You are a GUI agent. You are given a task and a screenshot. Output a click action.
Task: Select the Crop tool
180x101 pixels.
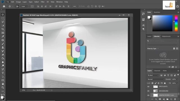(3, 29)
